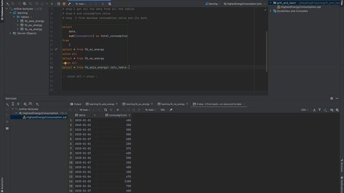The height and width of the screenshot is (193, 344).
Task: Click the orange explain plan circle icon
Action: coord(64,4)
